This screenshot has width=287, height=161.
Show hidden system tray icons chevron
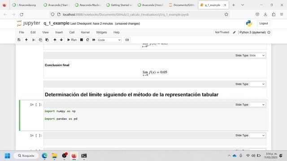click(229, 156)
